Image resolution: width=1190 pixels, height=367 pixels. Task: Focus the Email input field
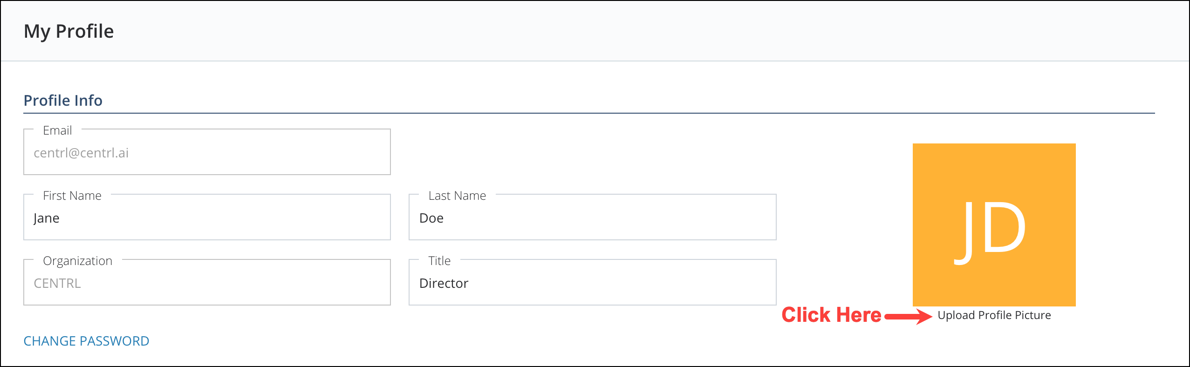coord(207,152)
